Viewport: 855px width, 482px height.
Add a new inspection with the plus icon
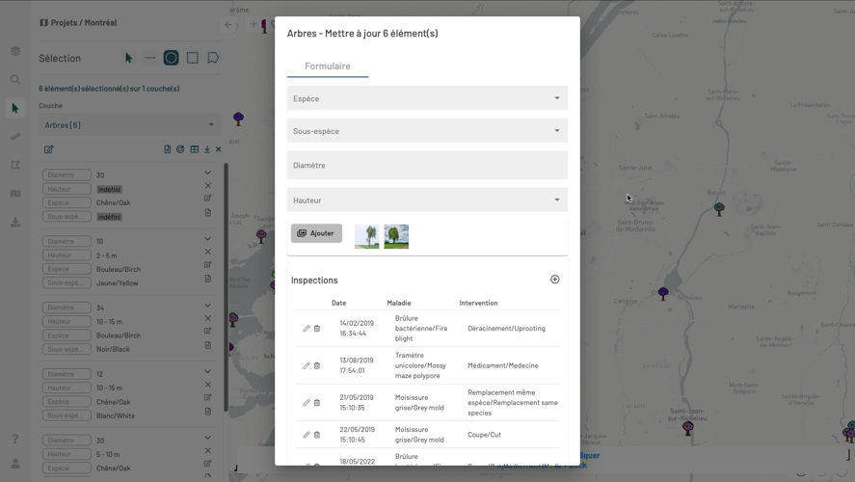coord(554,280)
